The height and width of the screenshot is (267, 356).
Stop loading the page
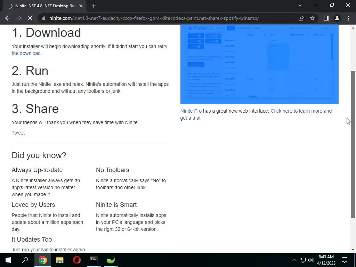coord(30,18)
